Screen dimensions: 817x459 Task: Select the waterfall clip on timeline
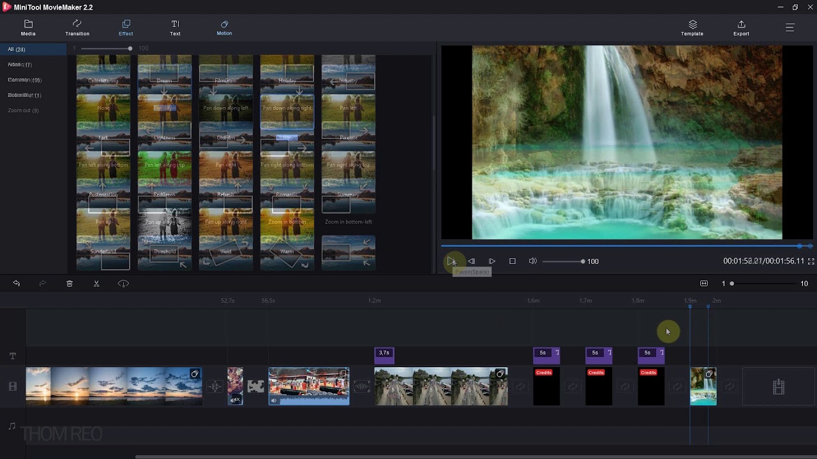pyautogui.click(x=703, y=386)
